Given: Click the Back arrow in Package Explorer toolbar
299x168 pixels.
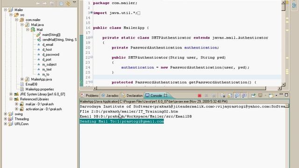Looking at the screenshot, I should click(x=38, y=3).
